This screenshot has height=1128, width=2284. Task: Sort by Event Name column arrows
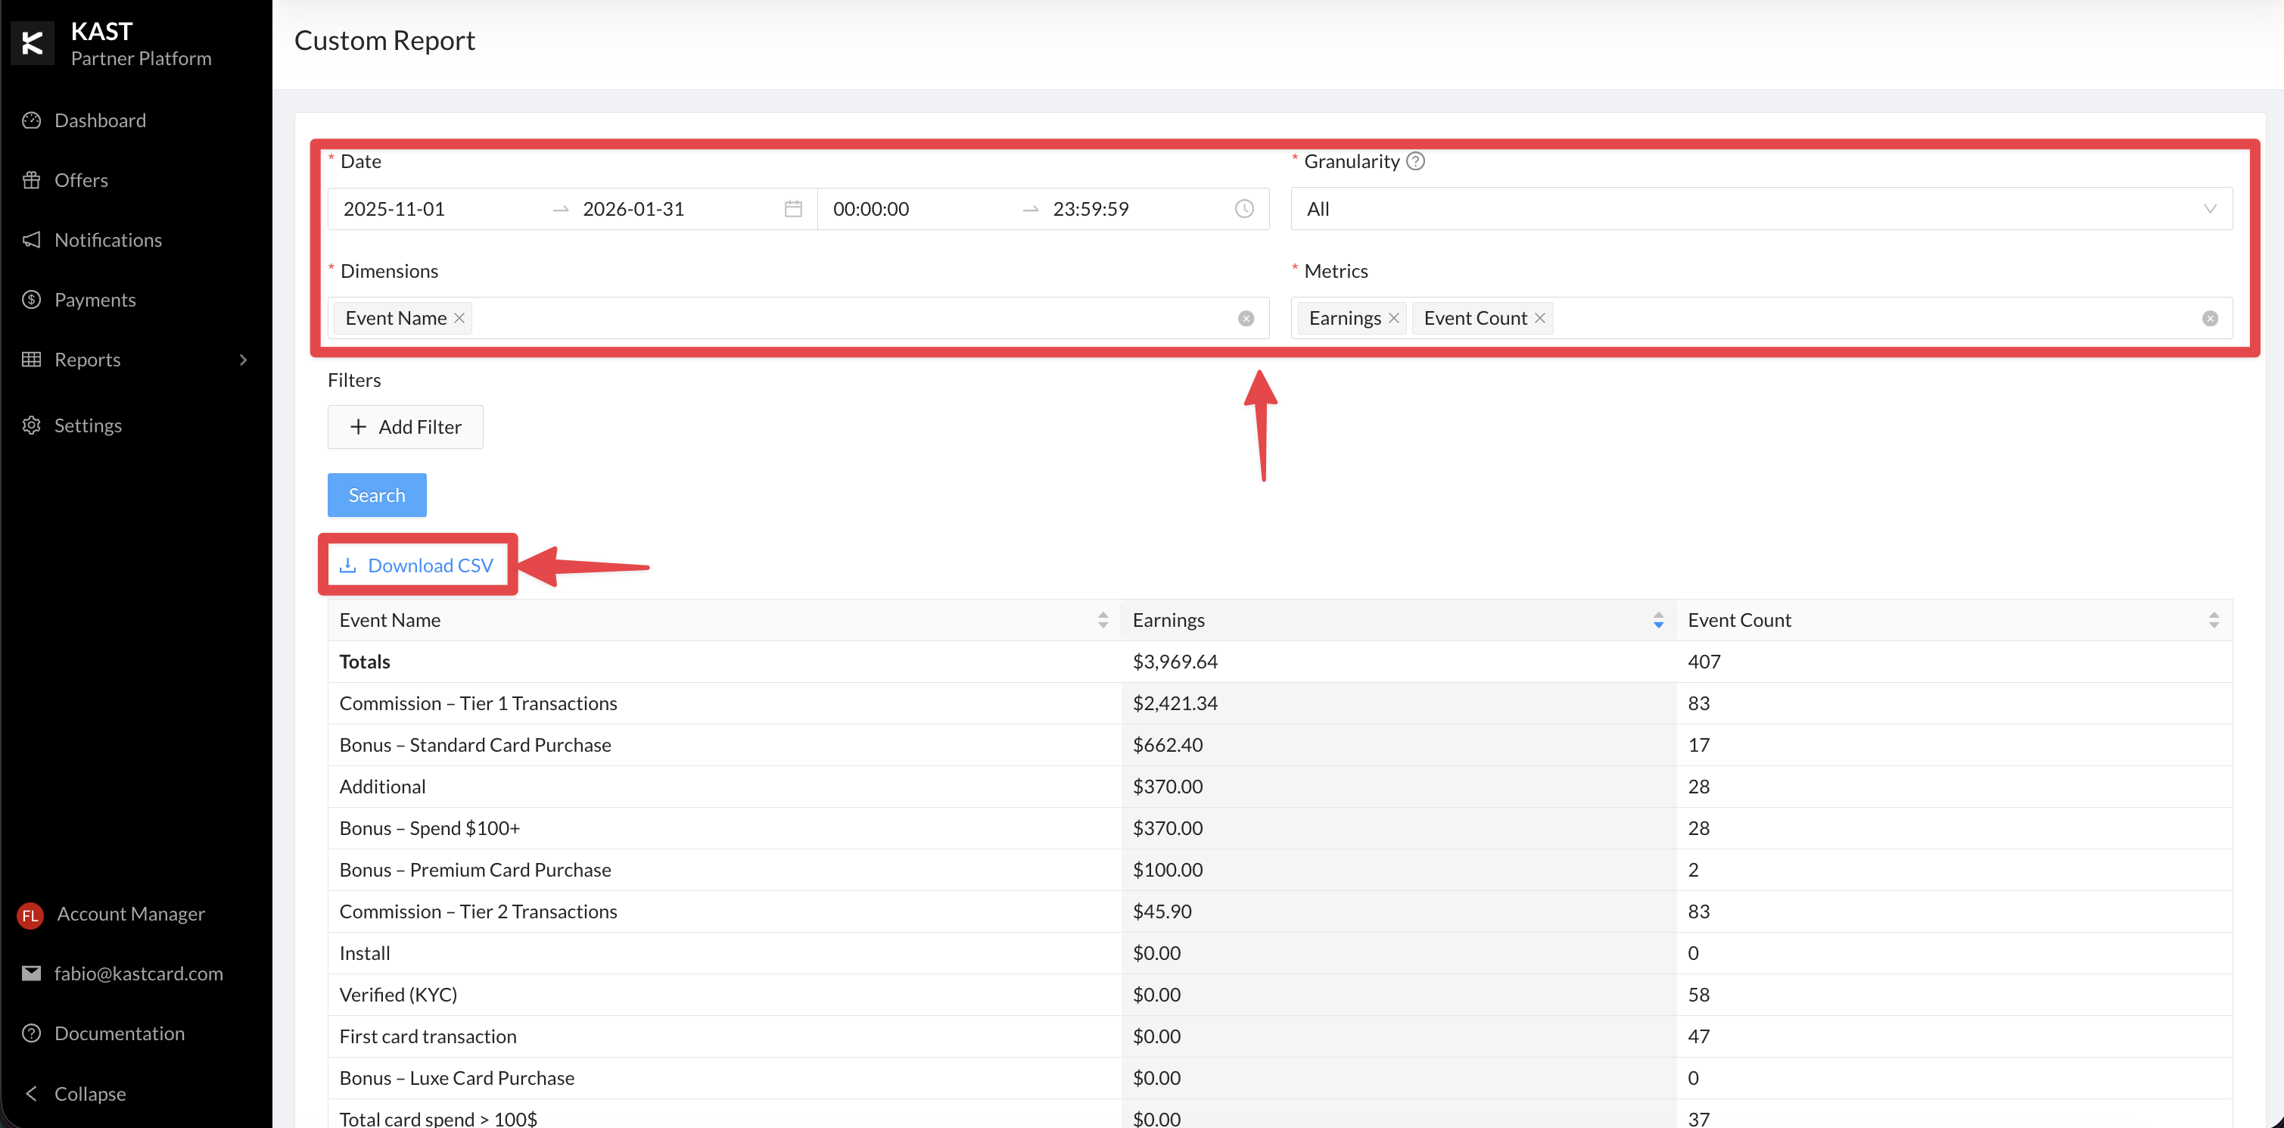click(1103, 620)
